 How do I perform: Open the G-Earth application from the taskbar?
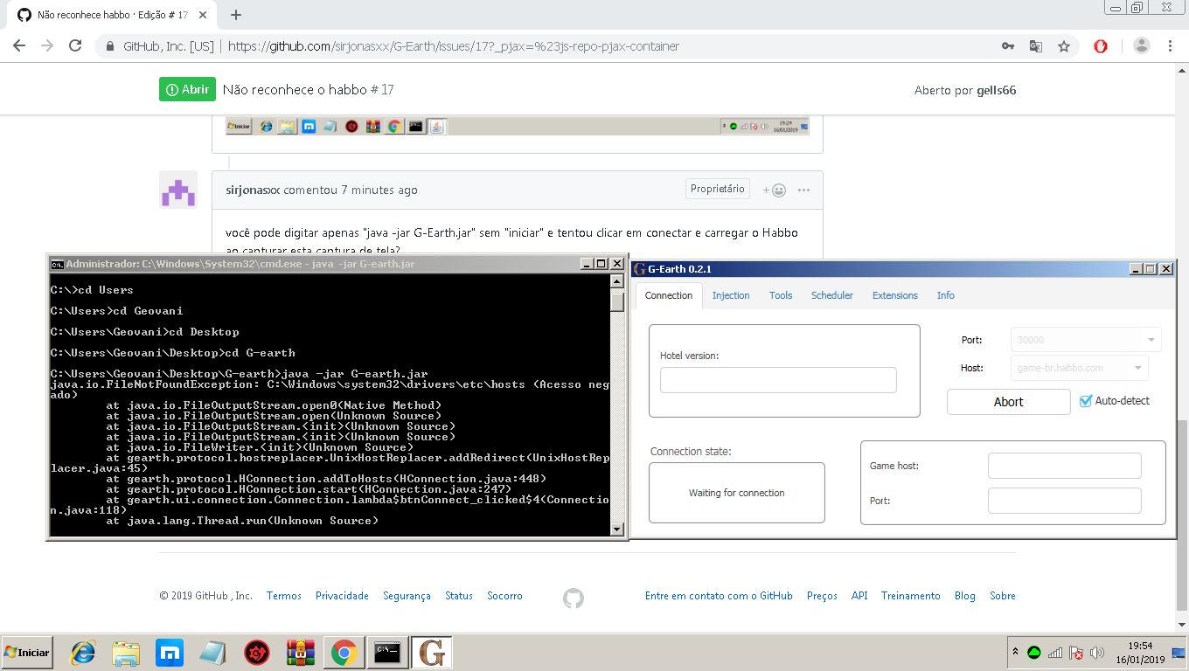(x=431, y=652)
